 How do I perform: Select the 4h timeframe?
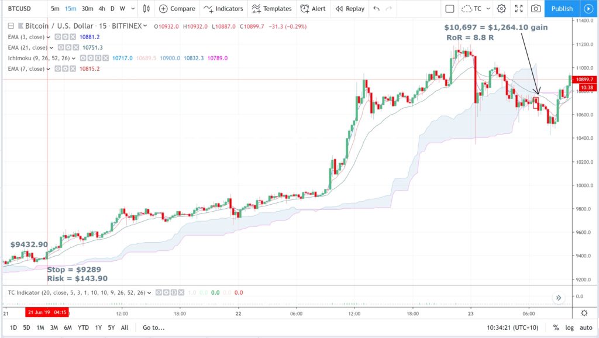point(102,8)
